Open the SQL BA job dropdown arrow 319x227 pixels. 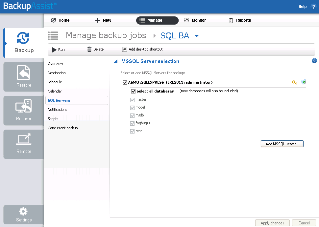click(197, 36)
